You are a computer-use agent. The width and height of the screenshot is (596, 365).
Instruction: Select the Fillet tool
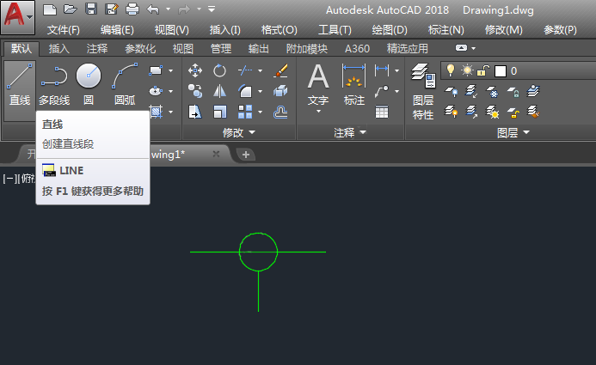coord(245,91)
